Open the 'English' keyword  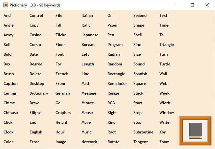point(36,132)
